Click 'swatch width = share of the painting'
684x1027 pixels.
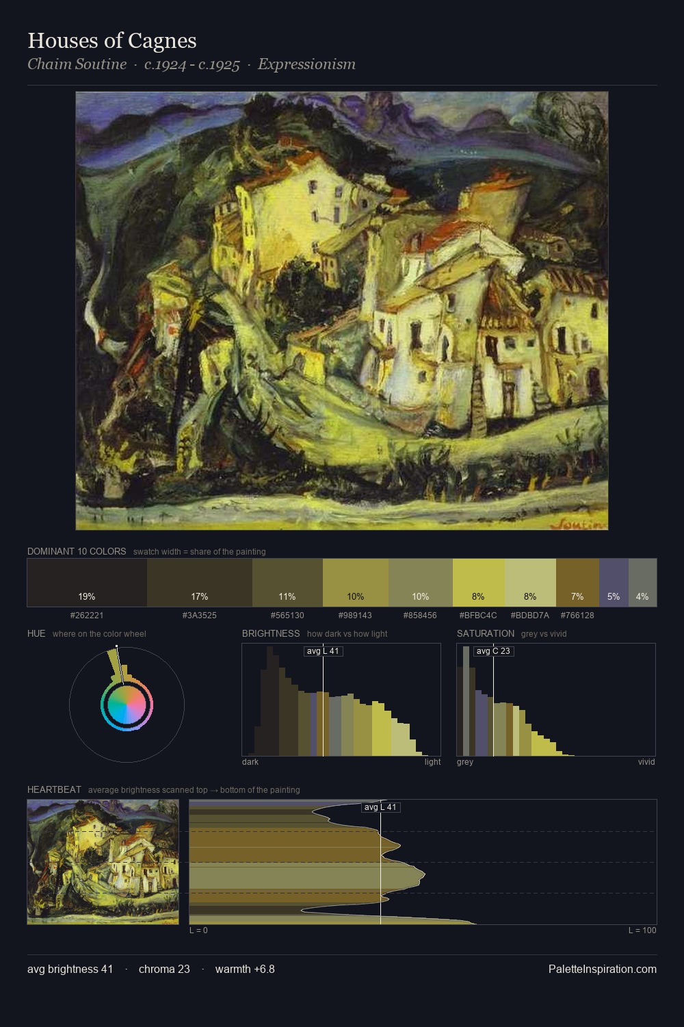tap(200, 551)
